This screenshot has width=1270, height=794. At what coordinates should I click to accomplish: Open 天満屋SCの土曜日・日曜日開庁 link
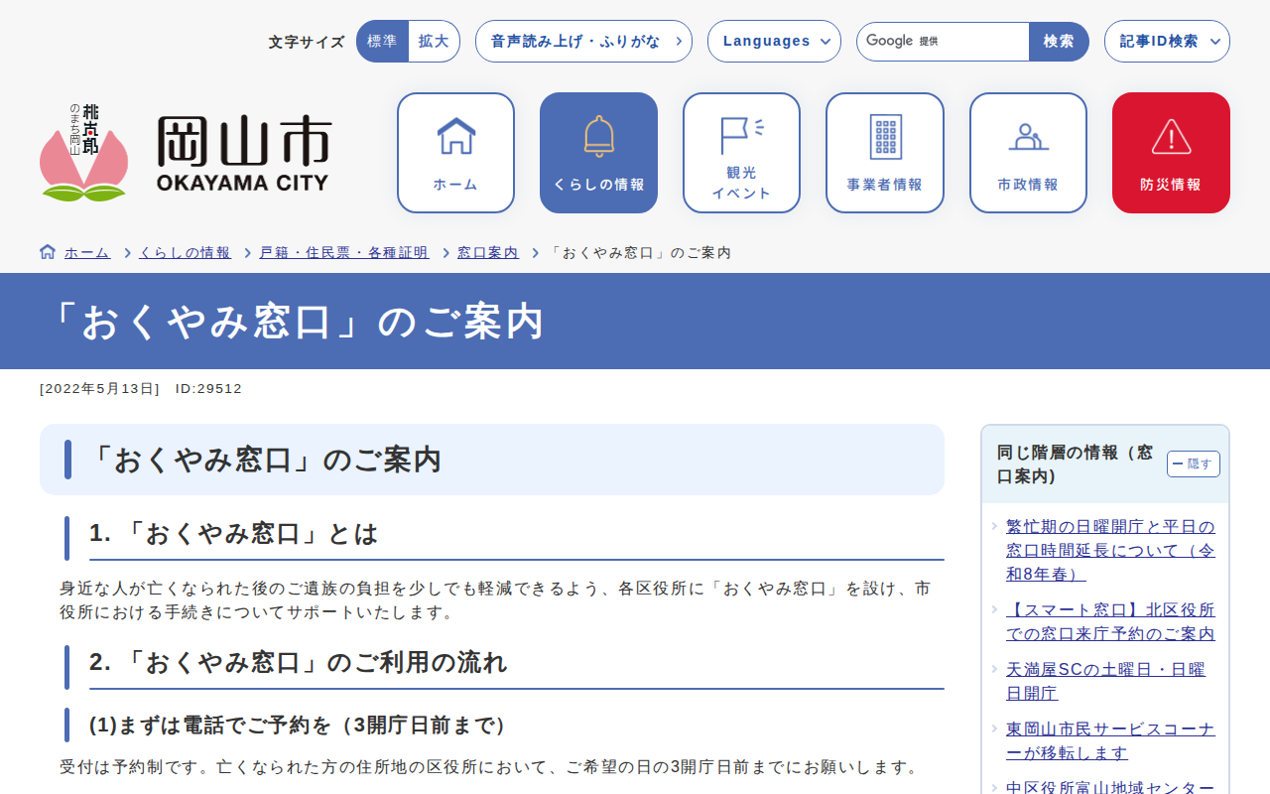(x=1105, y=681)
